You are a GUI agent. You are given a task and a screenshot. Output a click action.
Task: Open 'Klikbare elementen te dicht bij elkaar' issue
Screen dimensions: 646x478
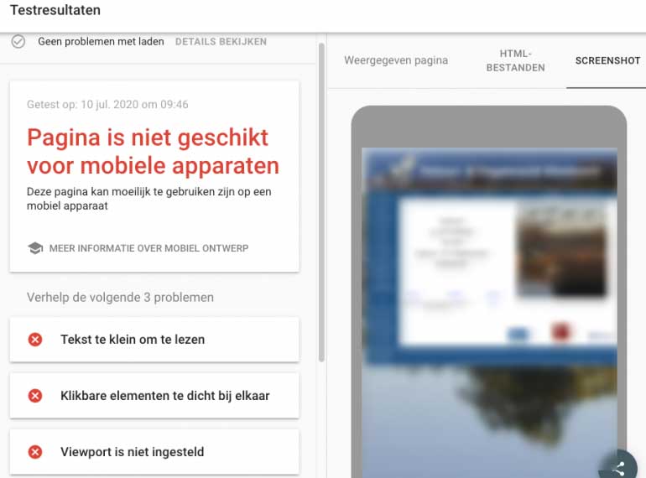click(x=154, y=396)
